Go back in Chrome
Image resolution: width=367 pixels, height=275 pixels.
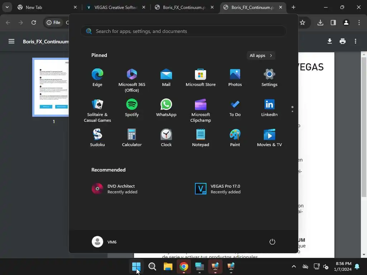(8, 23)
